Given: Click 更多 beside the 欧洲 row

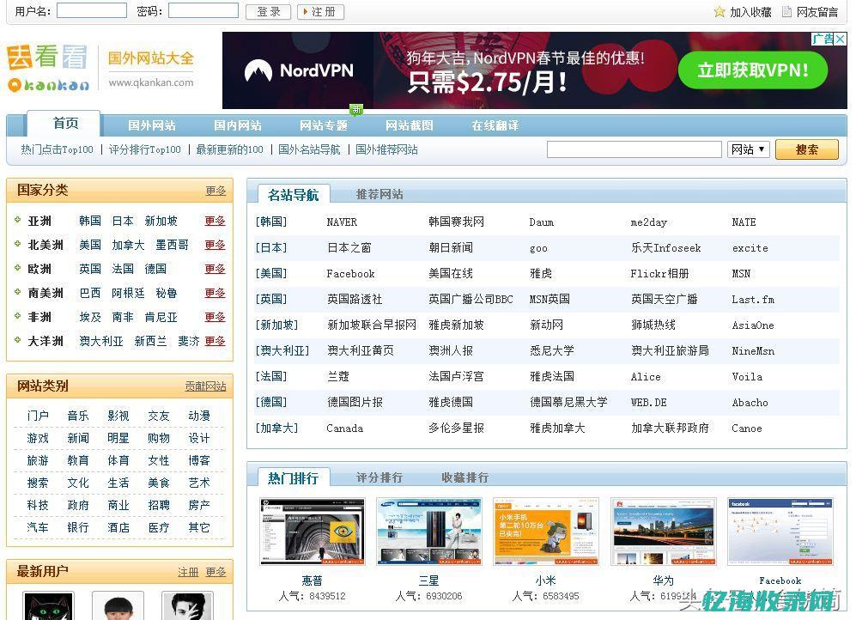Looking at the screenshot, I should [215, 269].
